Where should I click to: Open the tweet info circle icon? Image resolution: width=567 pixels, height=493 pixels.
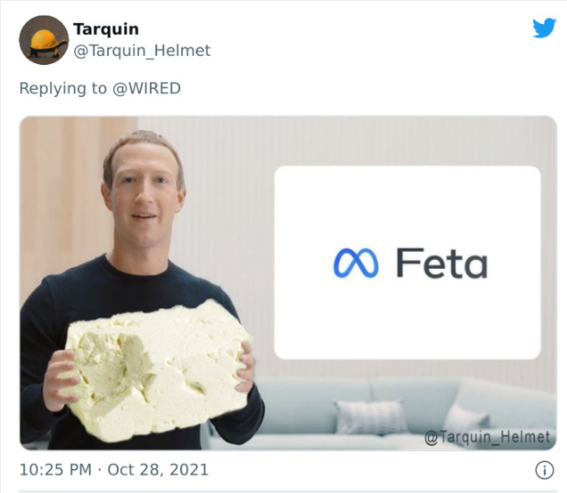pyautogui.click(x=544, y=470)
